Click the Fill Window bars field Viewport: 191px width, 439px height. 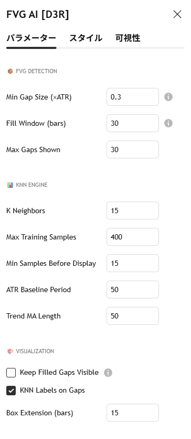click(x=133, y=123)
